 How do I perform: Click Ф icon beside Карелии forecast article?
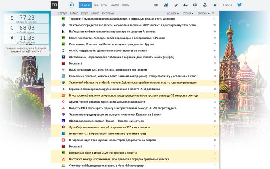[x=63, y=114]
